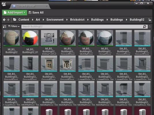Viewport: 154px width, 115px height.
Task: Expand the arrow before Building02 breadcrumb
Action: [x=127, y=20]
